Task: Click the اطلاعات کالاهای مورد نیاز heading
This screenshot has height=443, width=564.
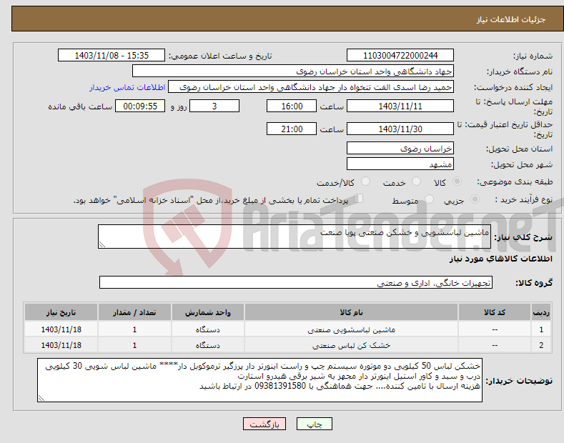Action: (500, 259)
